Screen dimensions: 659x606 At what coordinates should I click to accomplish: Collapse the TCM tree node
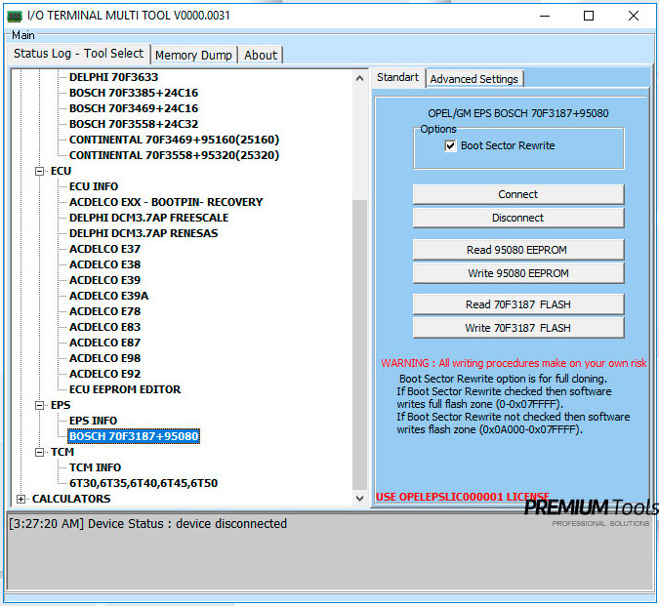pos(39,452)
